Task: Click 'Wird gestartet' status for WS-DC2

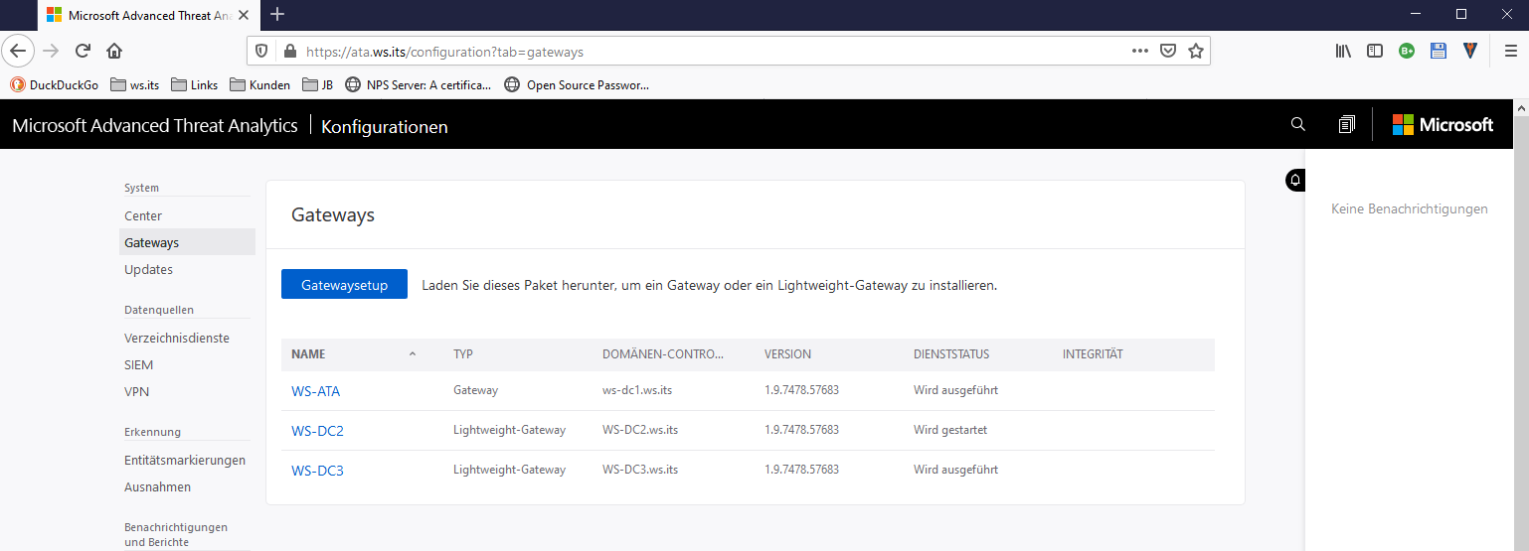Action: click(x=950, y=430)
